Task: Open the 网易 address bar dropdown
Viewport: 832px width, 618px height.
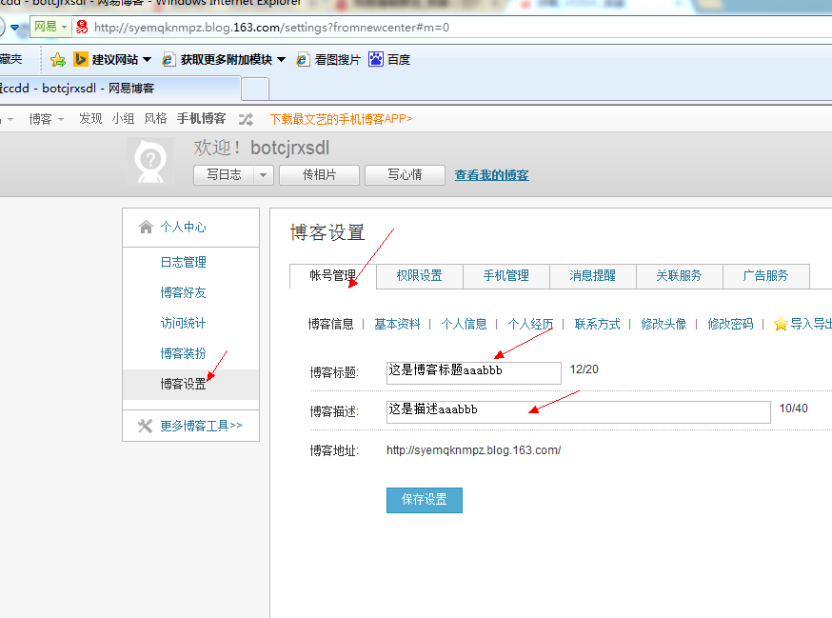Action: pos(65,27)
